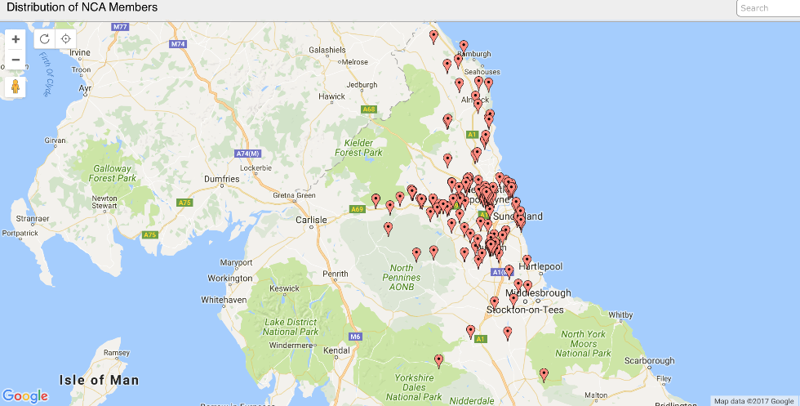Click into the Search field

click(768, 8)
